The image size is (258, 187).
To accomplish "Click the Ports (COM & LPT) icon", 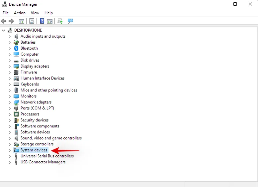I will click(16, 108).
